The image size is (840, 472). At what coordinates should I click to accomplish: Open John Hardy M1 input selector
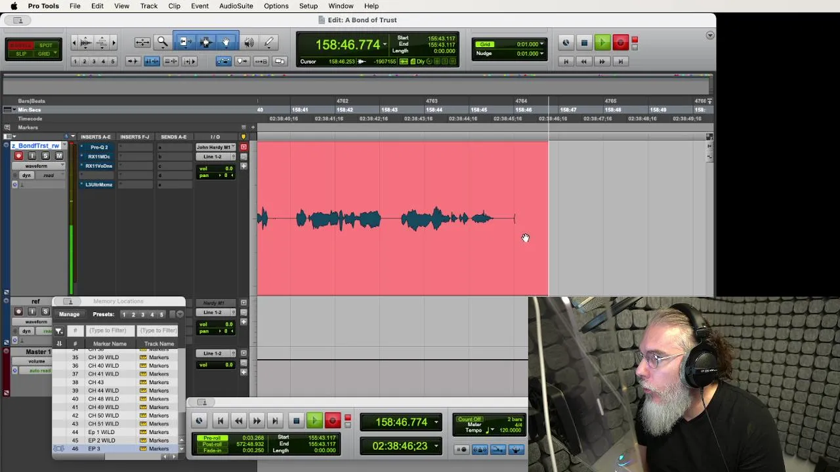tap(215, 147)
